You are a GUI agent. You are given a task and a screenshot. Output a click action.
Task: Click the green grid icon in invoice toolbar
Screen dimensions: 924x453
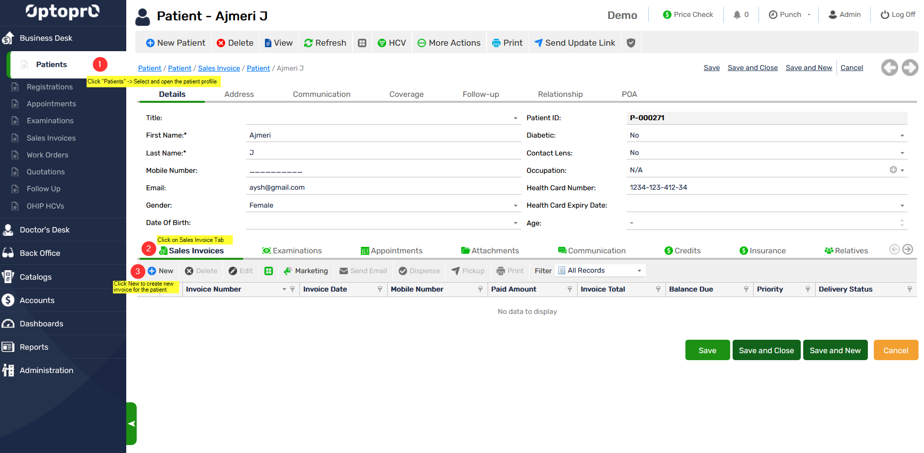tap(268, 271)
